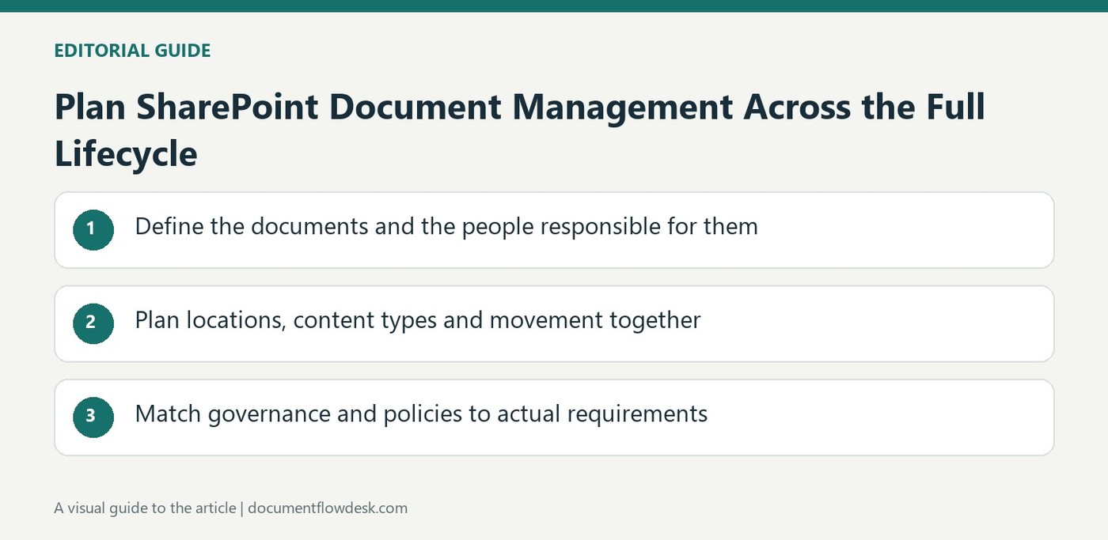Click the number 2 step badge

tap(93, 323)
